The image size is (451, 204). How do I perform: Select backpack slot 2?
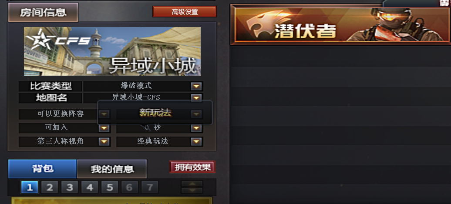[x=50, y=187]
